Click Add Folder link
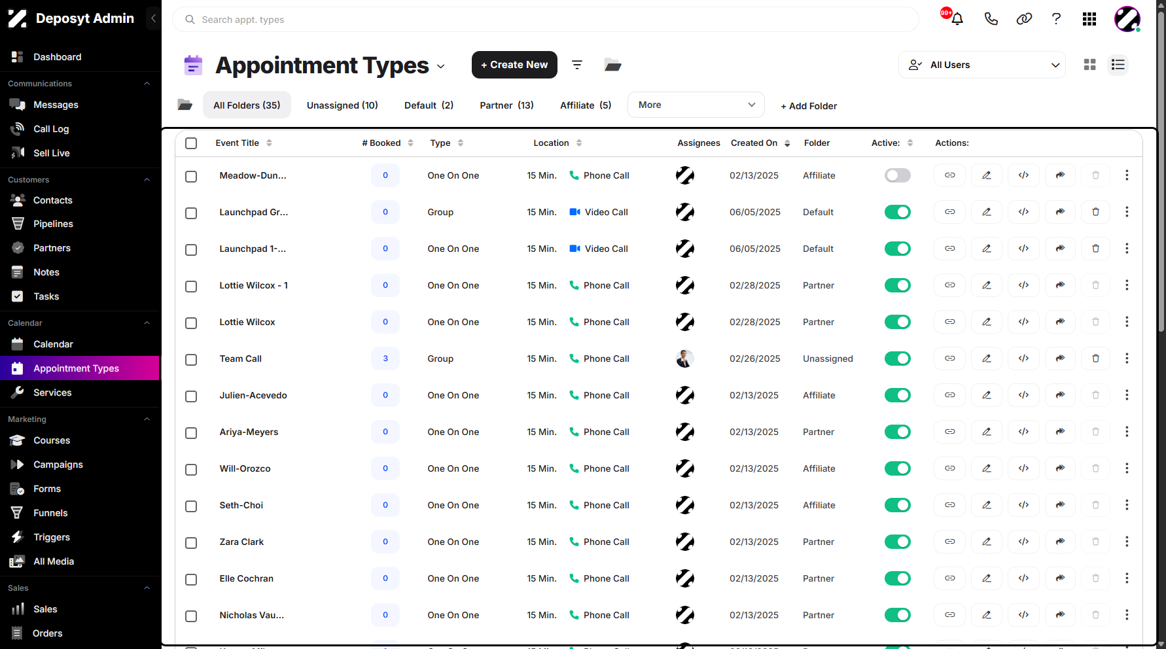The width and height of the screenshot is (1166, 649). coord(809,106)
